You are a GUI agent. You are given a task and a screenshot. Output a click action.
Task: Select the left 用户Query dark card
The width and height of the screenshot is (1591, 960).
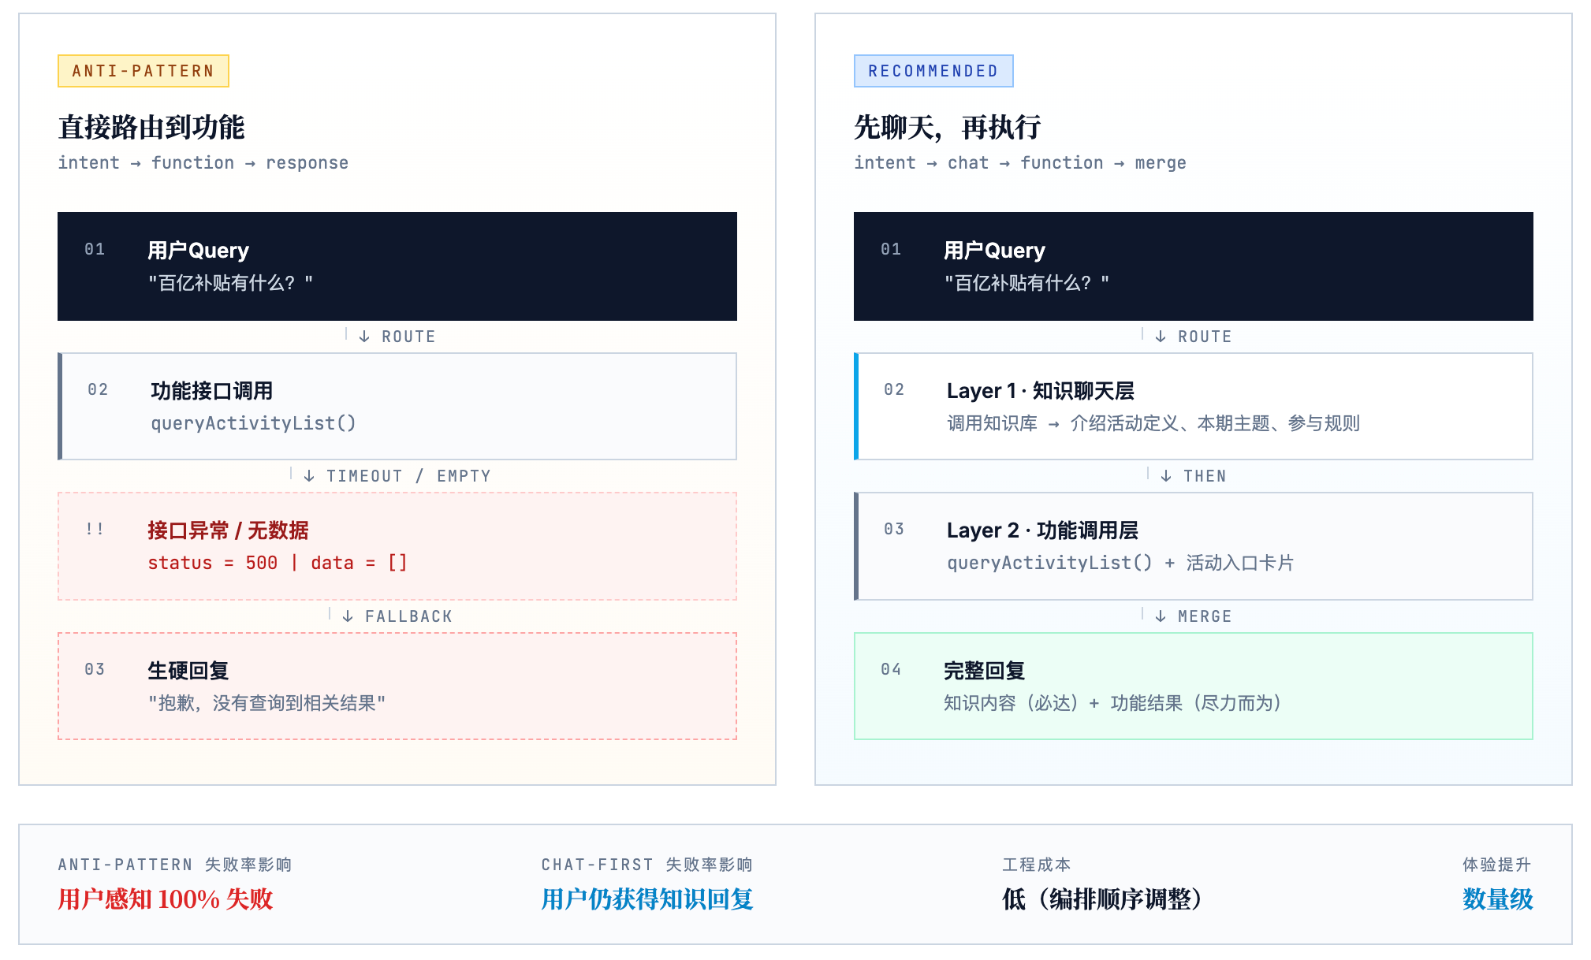point(397,266)
